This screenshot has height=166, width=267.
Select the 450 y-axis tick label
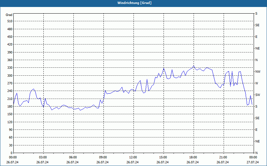[x=10, y=37]
